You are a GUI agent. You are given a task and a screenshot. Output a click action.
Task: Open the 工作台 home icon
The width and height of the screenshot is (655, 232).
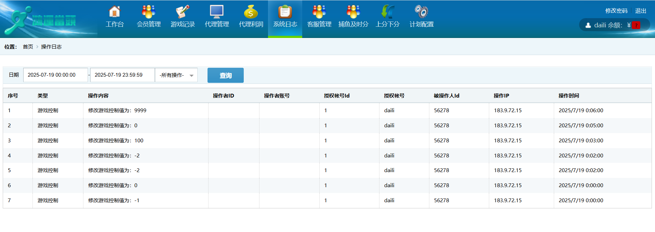pyautogui.click(x=115, y=12)
